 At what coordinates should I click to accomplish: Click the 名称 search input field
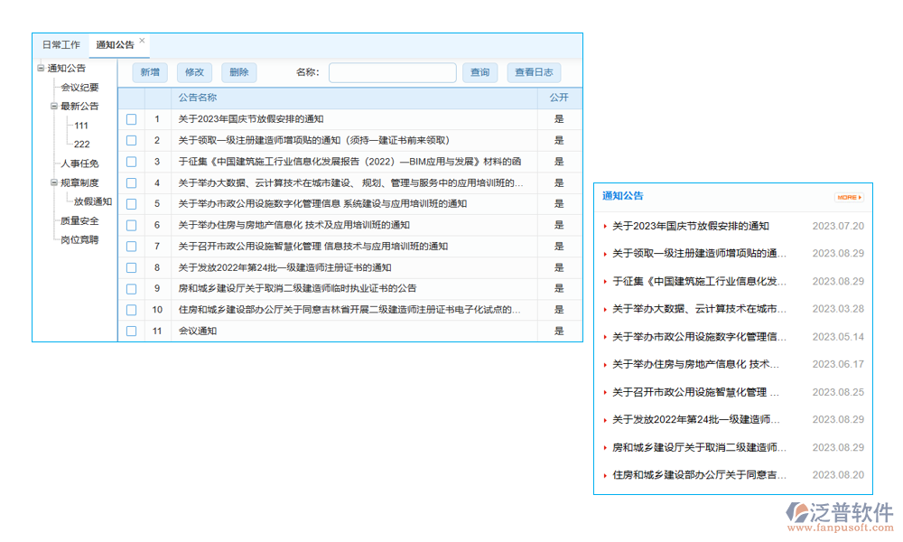(x=393, y=72)
